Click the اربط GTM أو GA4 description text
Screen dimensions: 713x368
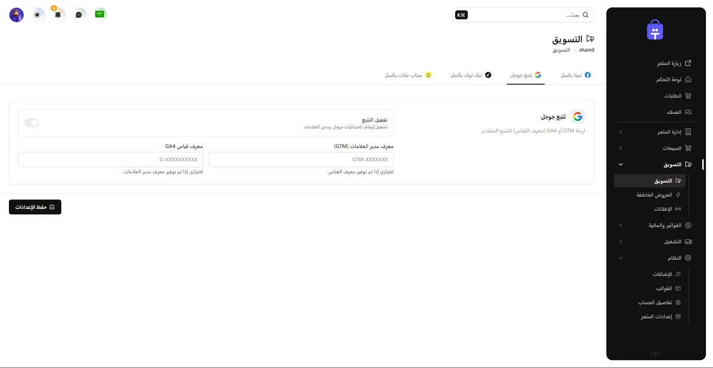point(533,131)
